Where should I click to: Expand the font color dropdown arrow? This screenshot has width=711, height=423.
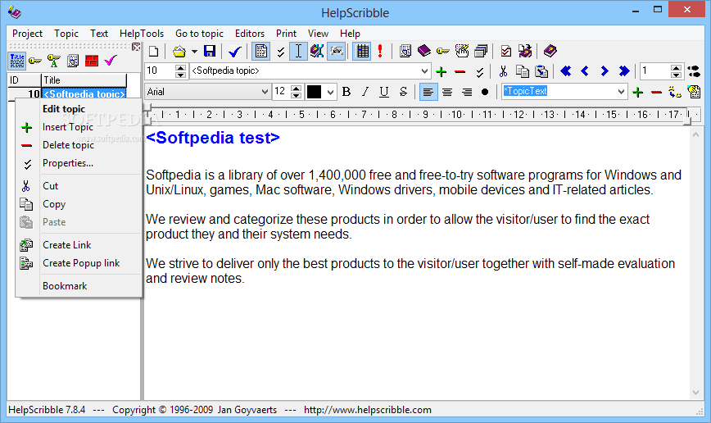point(331,92)
